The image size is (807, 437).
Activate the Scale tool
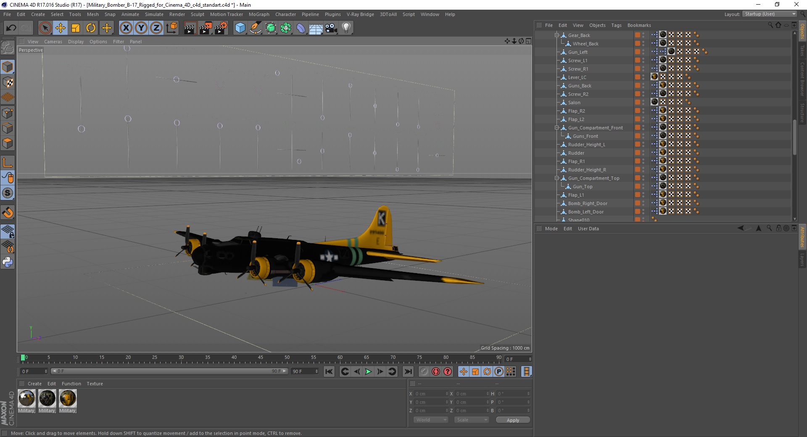pos(76,28)
